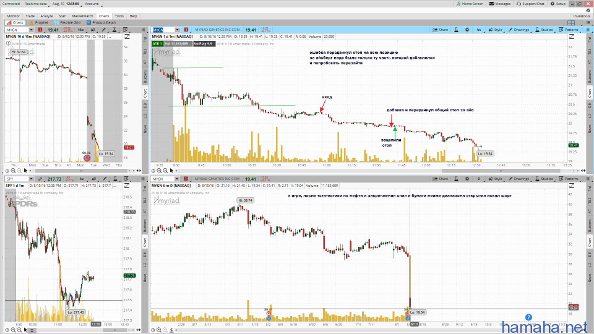Open the Home Screen shortcut
594x334 pixels.
point(470,4)
